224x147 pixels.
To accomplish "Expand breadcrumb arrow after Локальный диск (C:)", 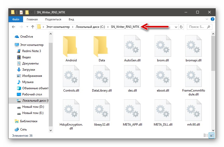I will point(108,27).
